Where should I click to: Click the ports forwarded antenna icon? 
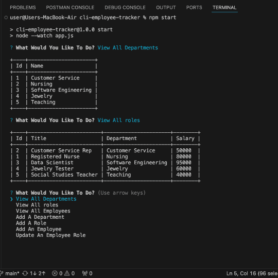(x=84, y=273)
